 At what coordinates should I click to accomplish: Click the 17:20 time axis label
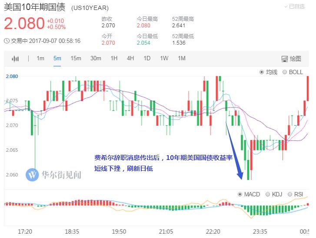click(x=25, y=231)
